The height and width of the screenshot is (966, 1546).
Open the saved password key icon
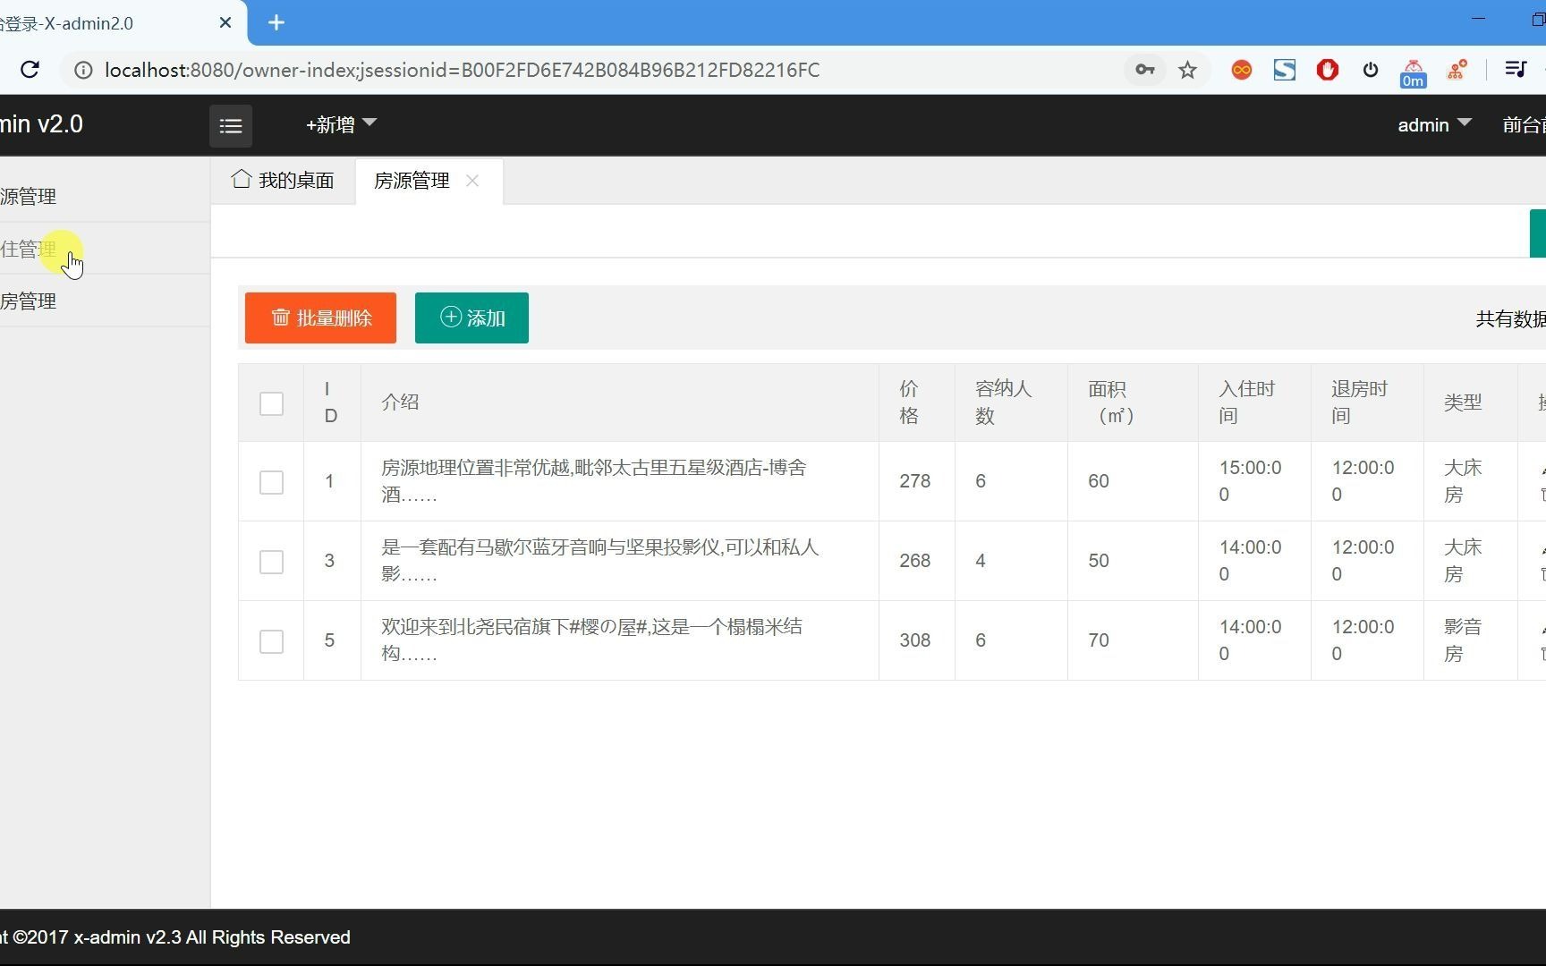[x=1144, y=70]
